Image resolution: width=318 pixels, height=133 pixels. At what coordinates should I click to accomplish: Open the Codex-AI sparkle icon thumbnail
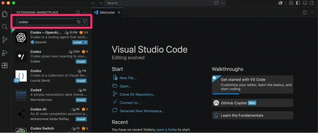tap(21, 114)
